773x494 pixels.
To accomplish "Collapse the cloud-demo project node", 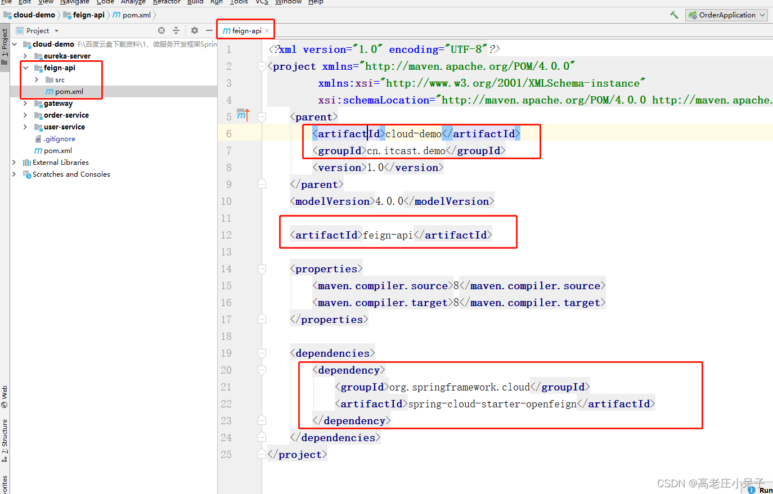I will [x=14, y=44].
